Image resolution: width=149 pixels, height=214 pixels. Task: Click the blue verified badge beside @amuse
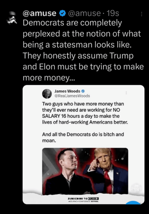62,13
